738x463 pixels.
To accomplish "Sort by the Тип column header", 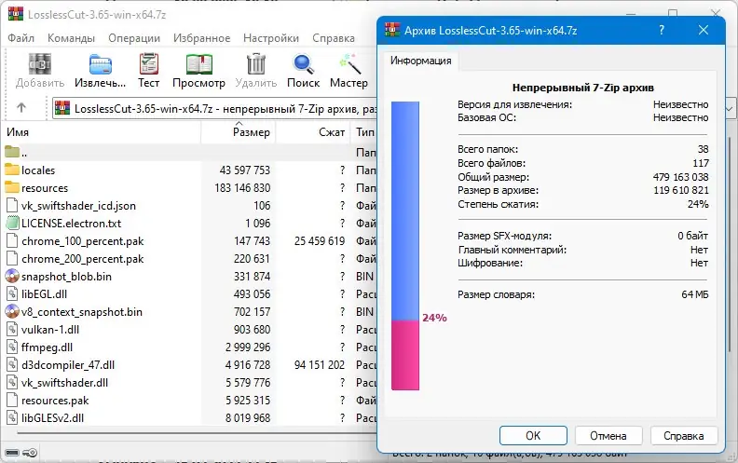I will tap(363, 132).
